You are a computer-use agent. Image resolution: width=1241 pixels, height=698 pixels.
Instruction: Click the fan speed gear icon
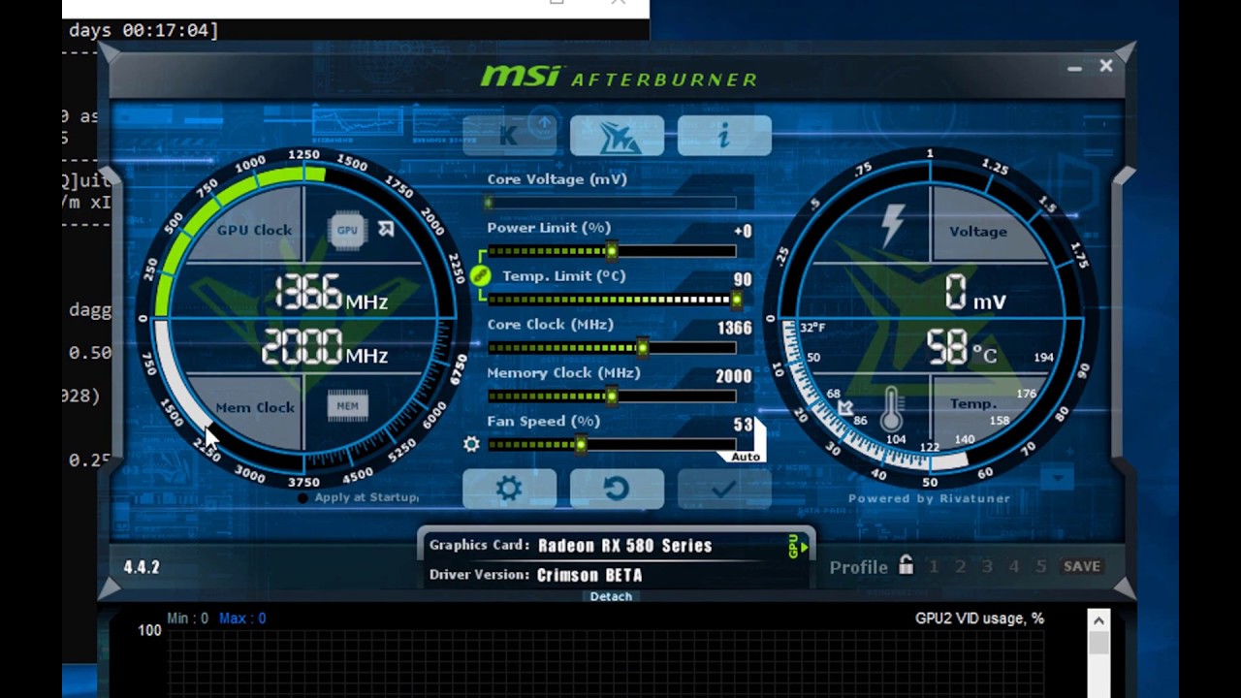(471, 444)
